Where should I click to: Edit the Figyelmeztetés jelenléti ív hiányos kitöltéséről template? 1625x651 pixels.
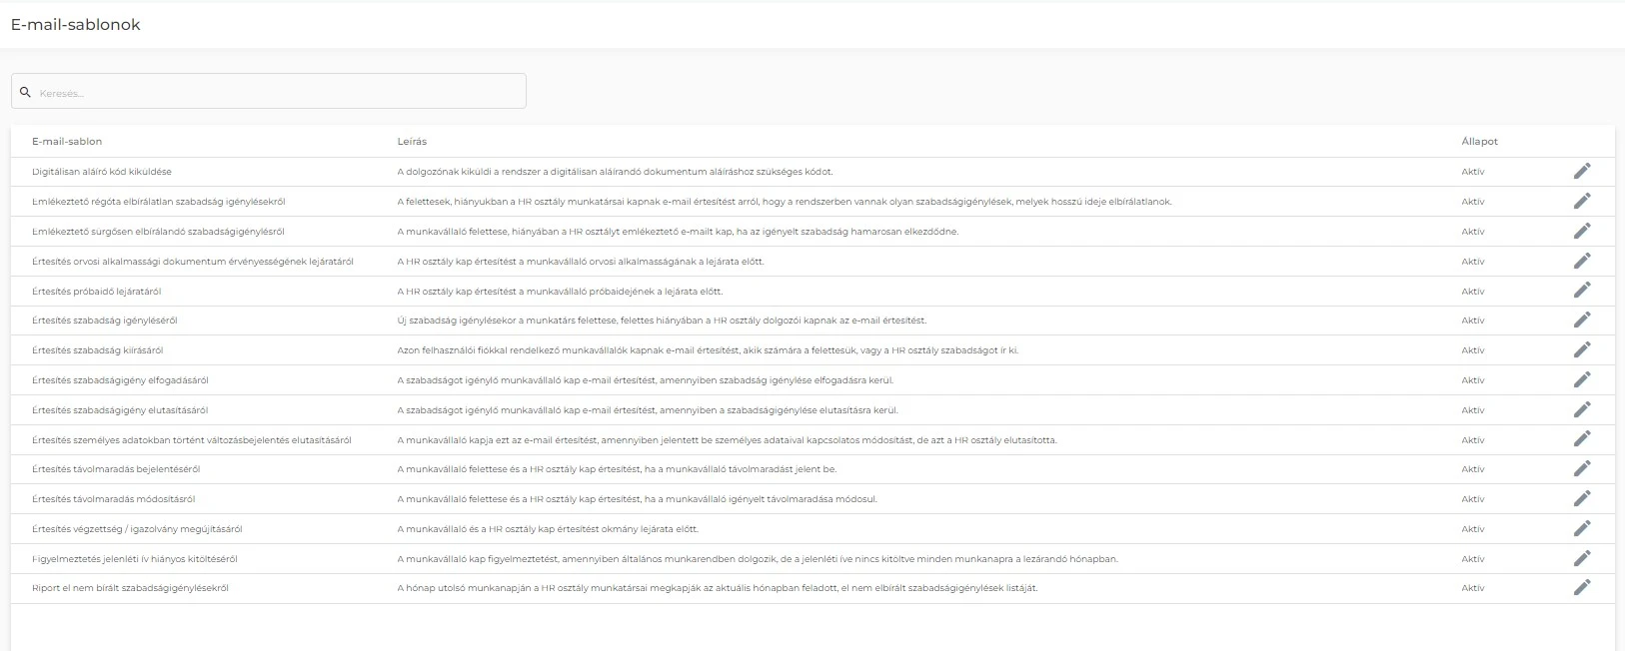tap(1582, 558)
